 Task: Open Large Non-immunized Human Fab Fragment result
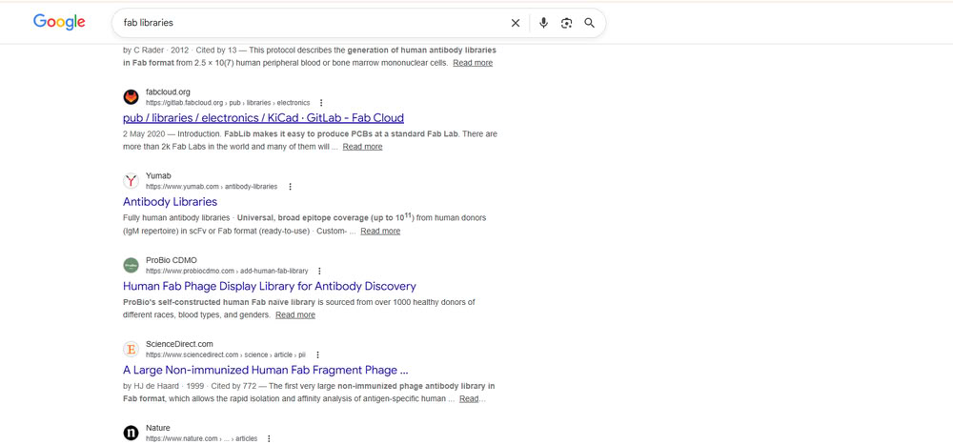[x=265, y=370]
